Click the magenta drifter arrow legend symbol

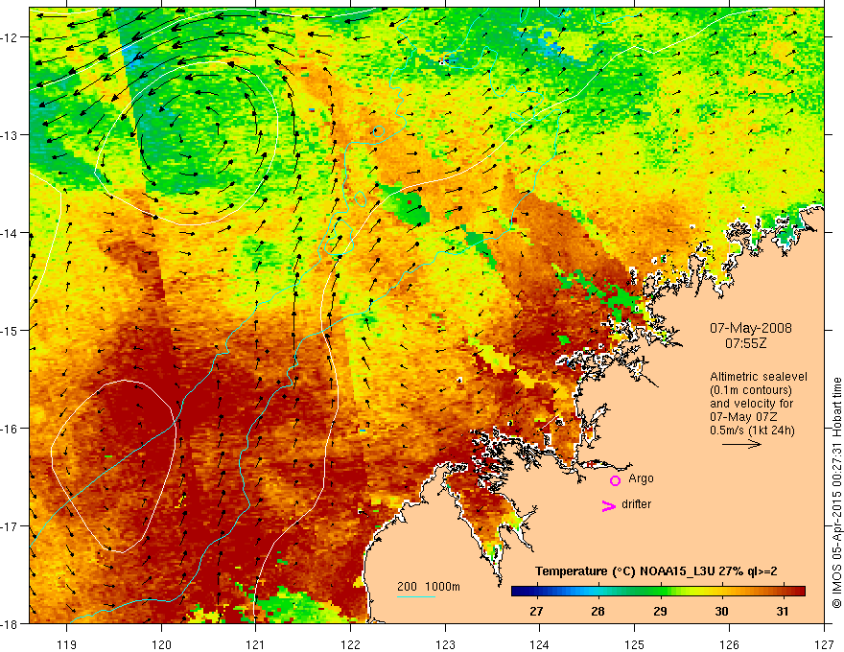click(608, 505)
